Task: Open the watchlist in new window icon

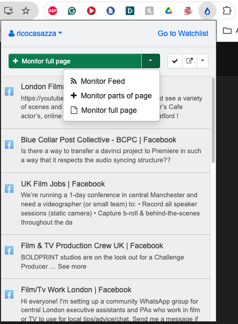Action: (190, 61)
